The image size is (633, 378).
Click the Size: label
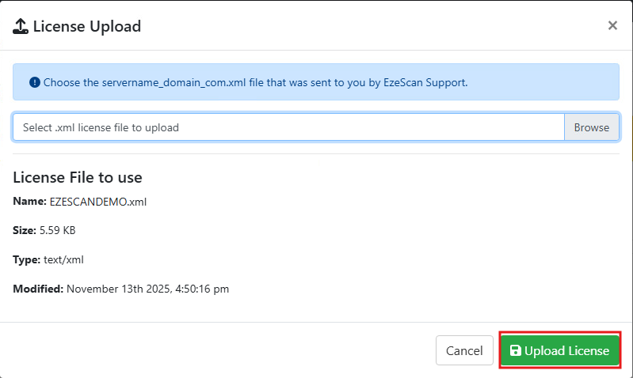(x=25, y=230)
